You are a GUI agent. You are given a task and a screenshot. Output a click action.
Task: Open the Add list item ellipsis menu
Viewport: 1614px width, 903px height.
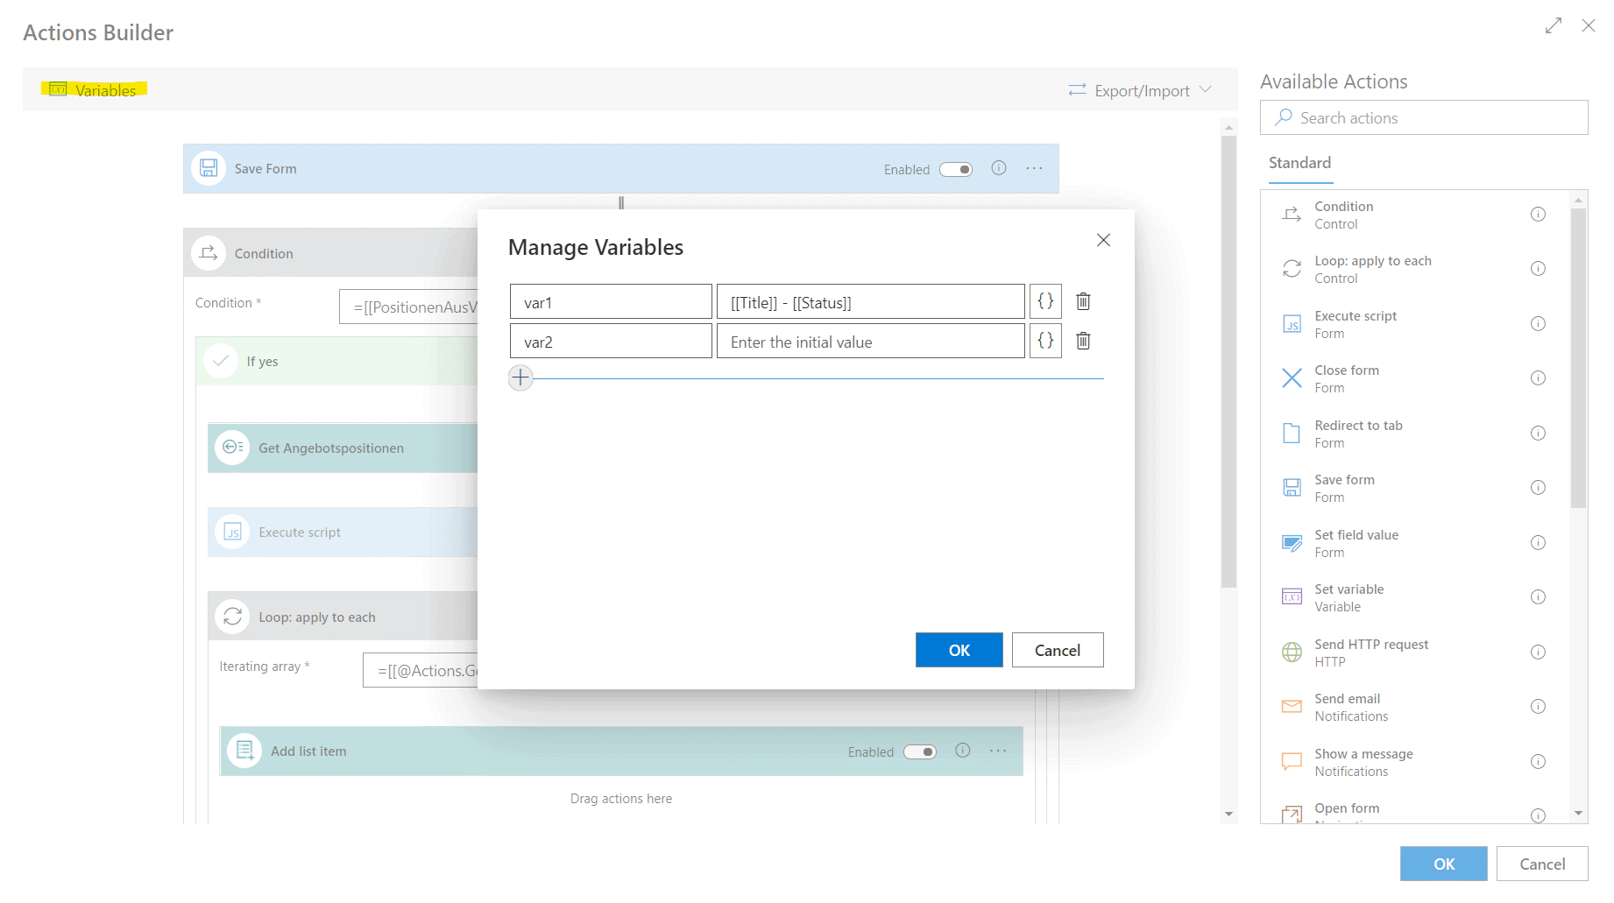tap(997, 751)
